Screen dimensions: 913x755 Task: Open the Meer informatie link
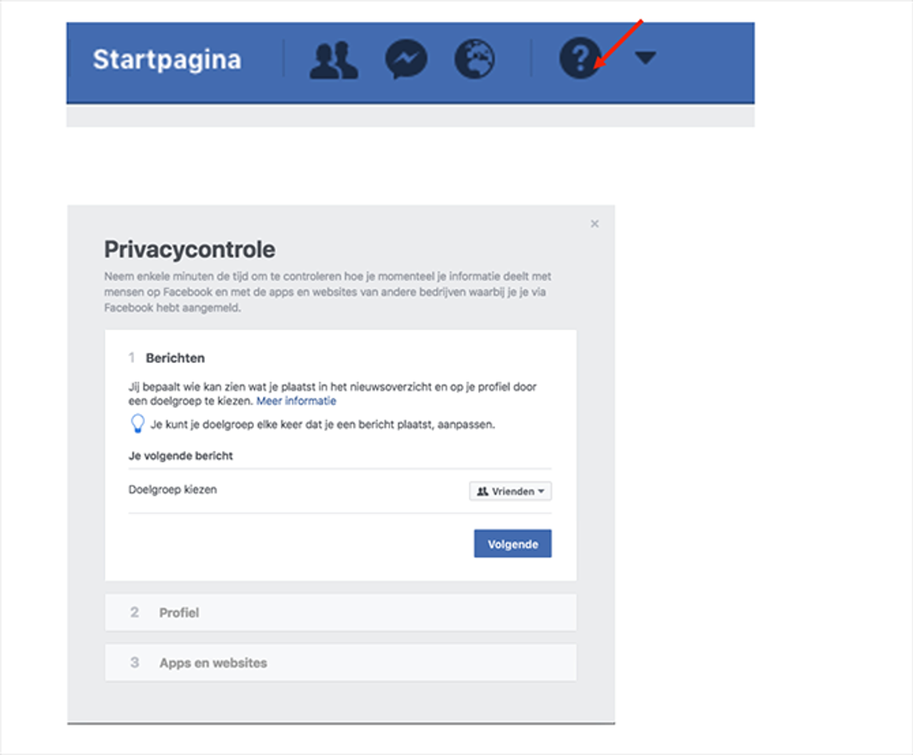click(296, 401)
